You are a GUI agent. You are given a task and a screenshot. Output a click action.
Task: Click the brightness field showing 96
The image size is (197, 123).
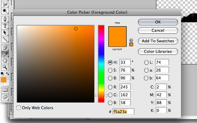(125, 78)
